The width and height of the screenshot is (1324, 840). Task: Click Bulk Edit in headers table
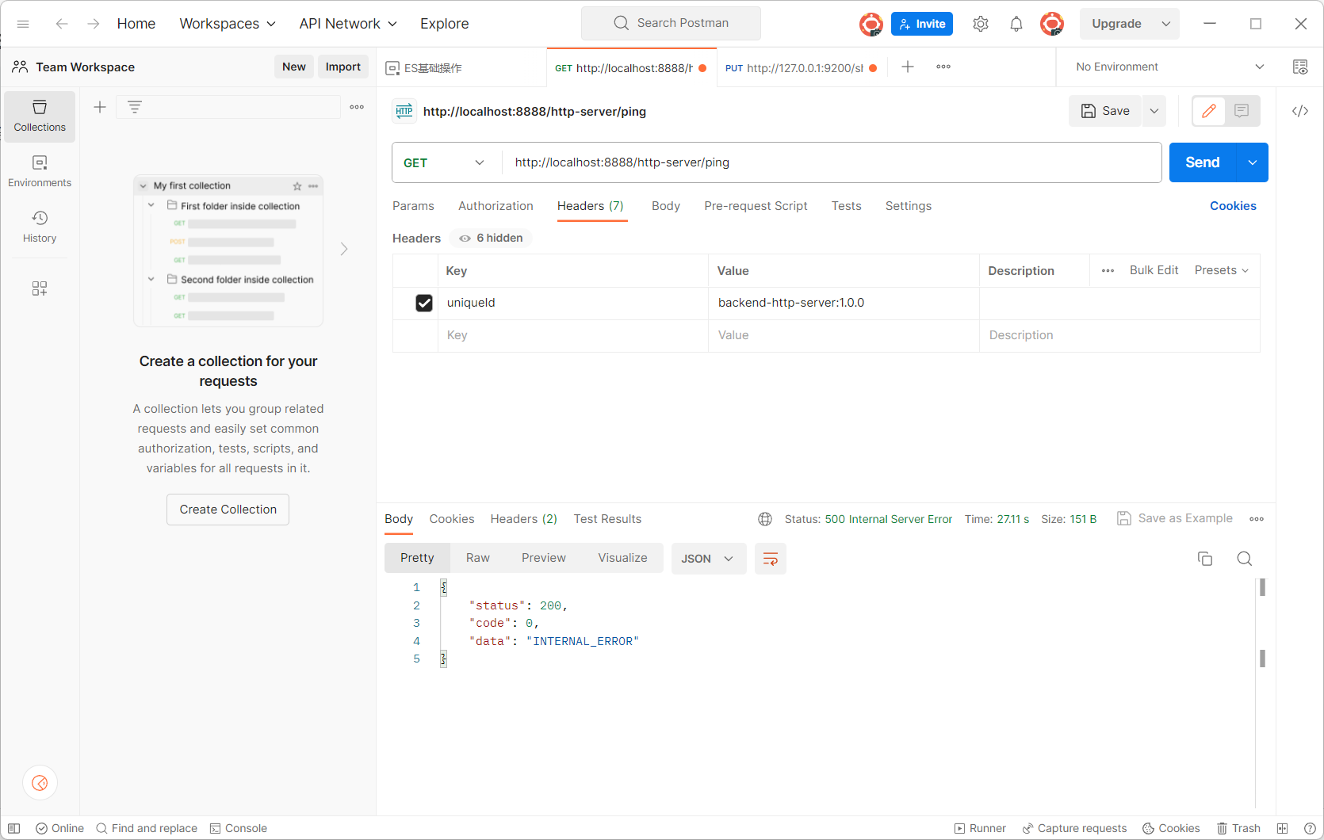click(x=1154, y=270)
